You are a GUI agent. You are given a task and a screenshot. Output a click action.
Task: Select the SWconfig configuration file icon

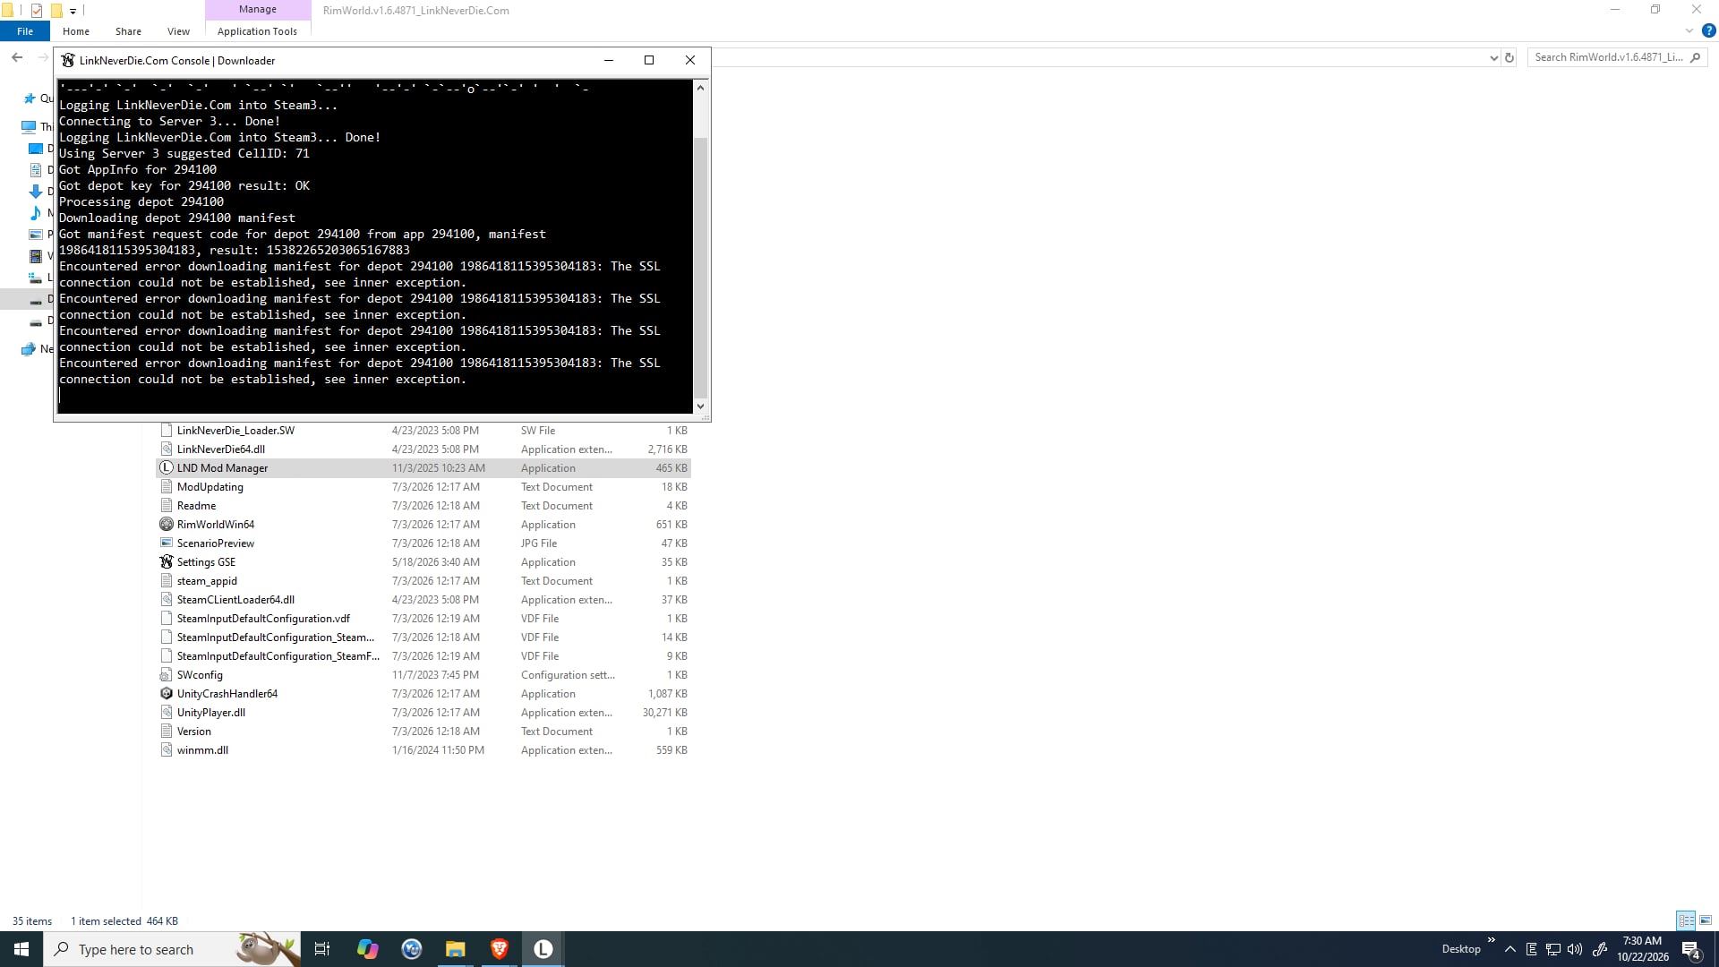click(166, 675)
